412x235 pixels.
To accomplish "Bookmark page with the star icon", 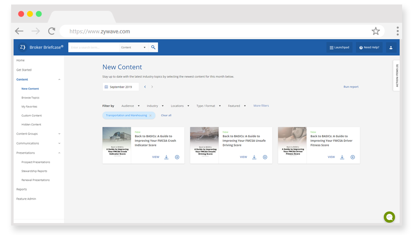I will (x=375, y=31).
